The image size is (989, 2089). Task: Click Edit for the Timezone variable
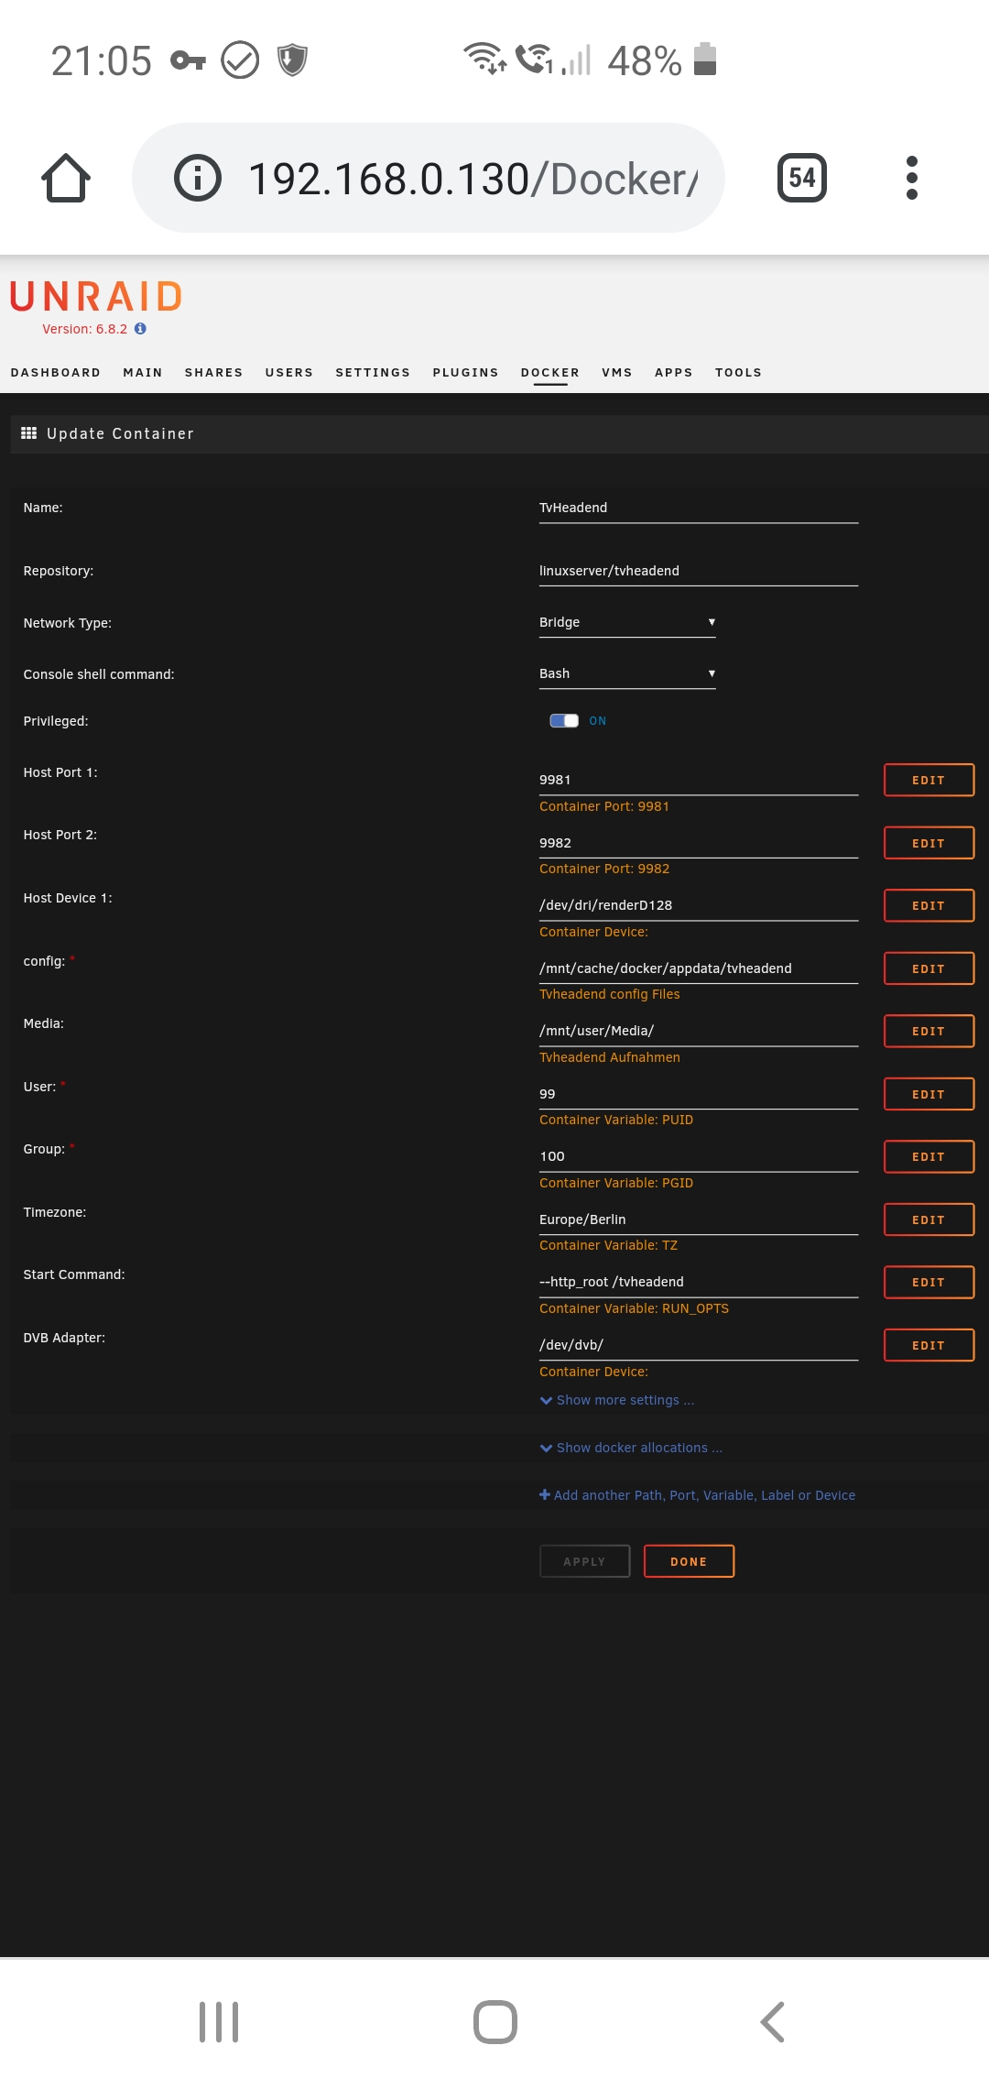pyautogui.click(x=929, y=1219)
